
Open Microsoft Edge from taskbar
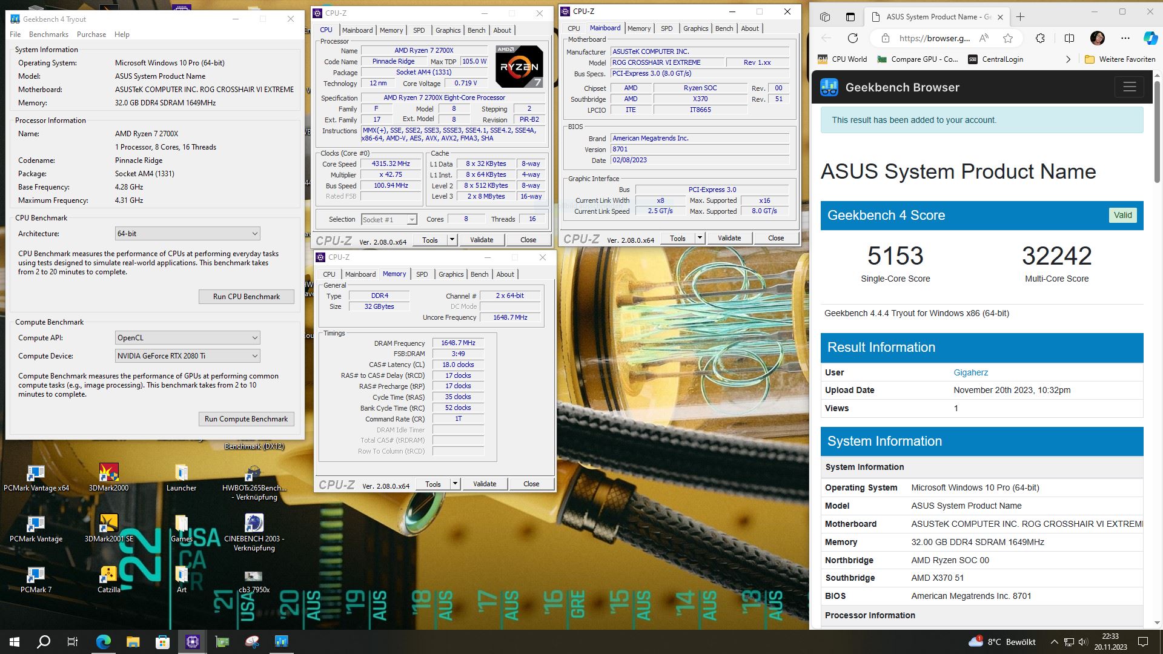point(104,642)
